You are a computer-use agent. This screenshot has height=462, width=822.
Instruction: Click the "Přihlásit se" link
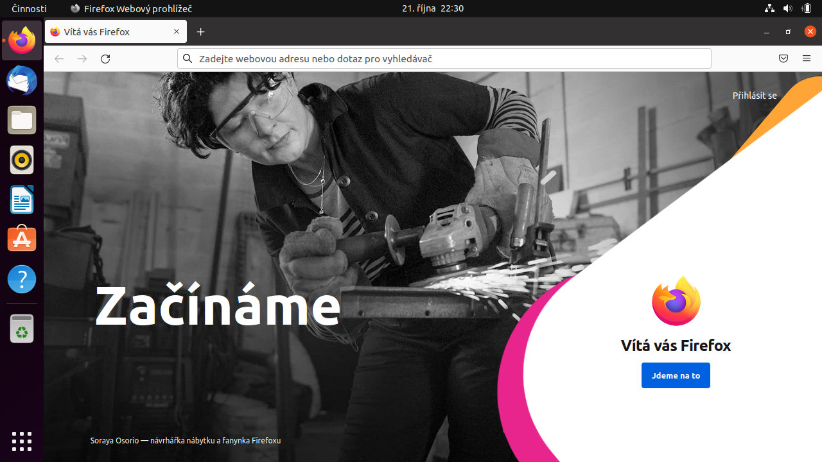(x=755, y=96)
